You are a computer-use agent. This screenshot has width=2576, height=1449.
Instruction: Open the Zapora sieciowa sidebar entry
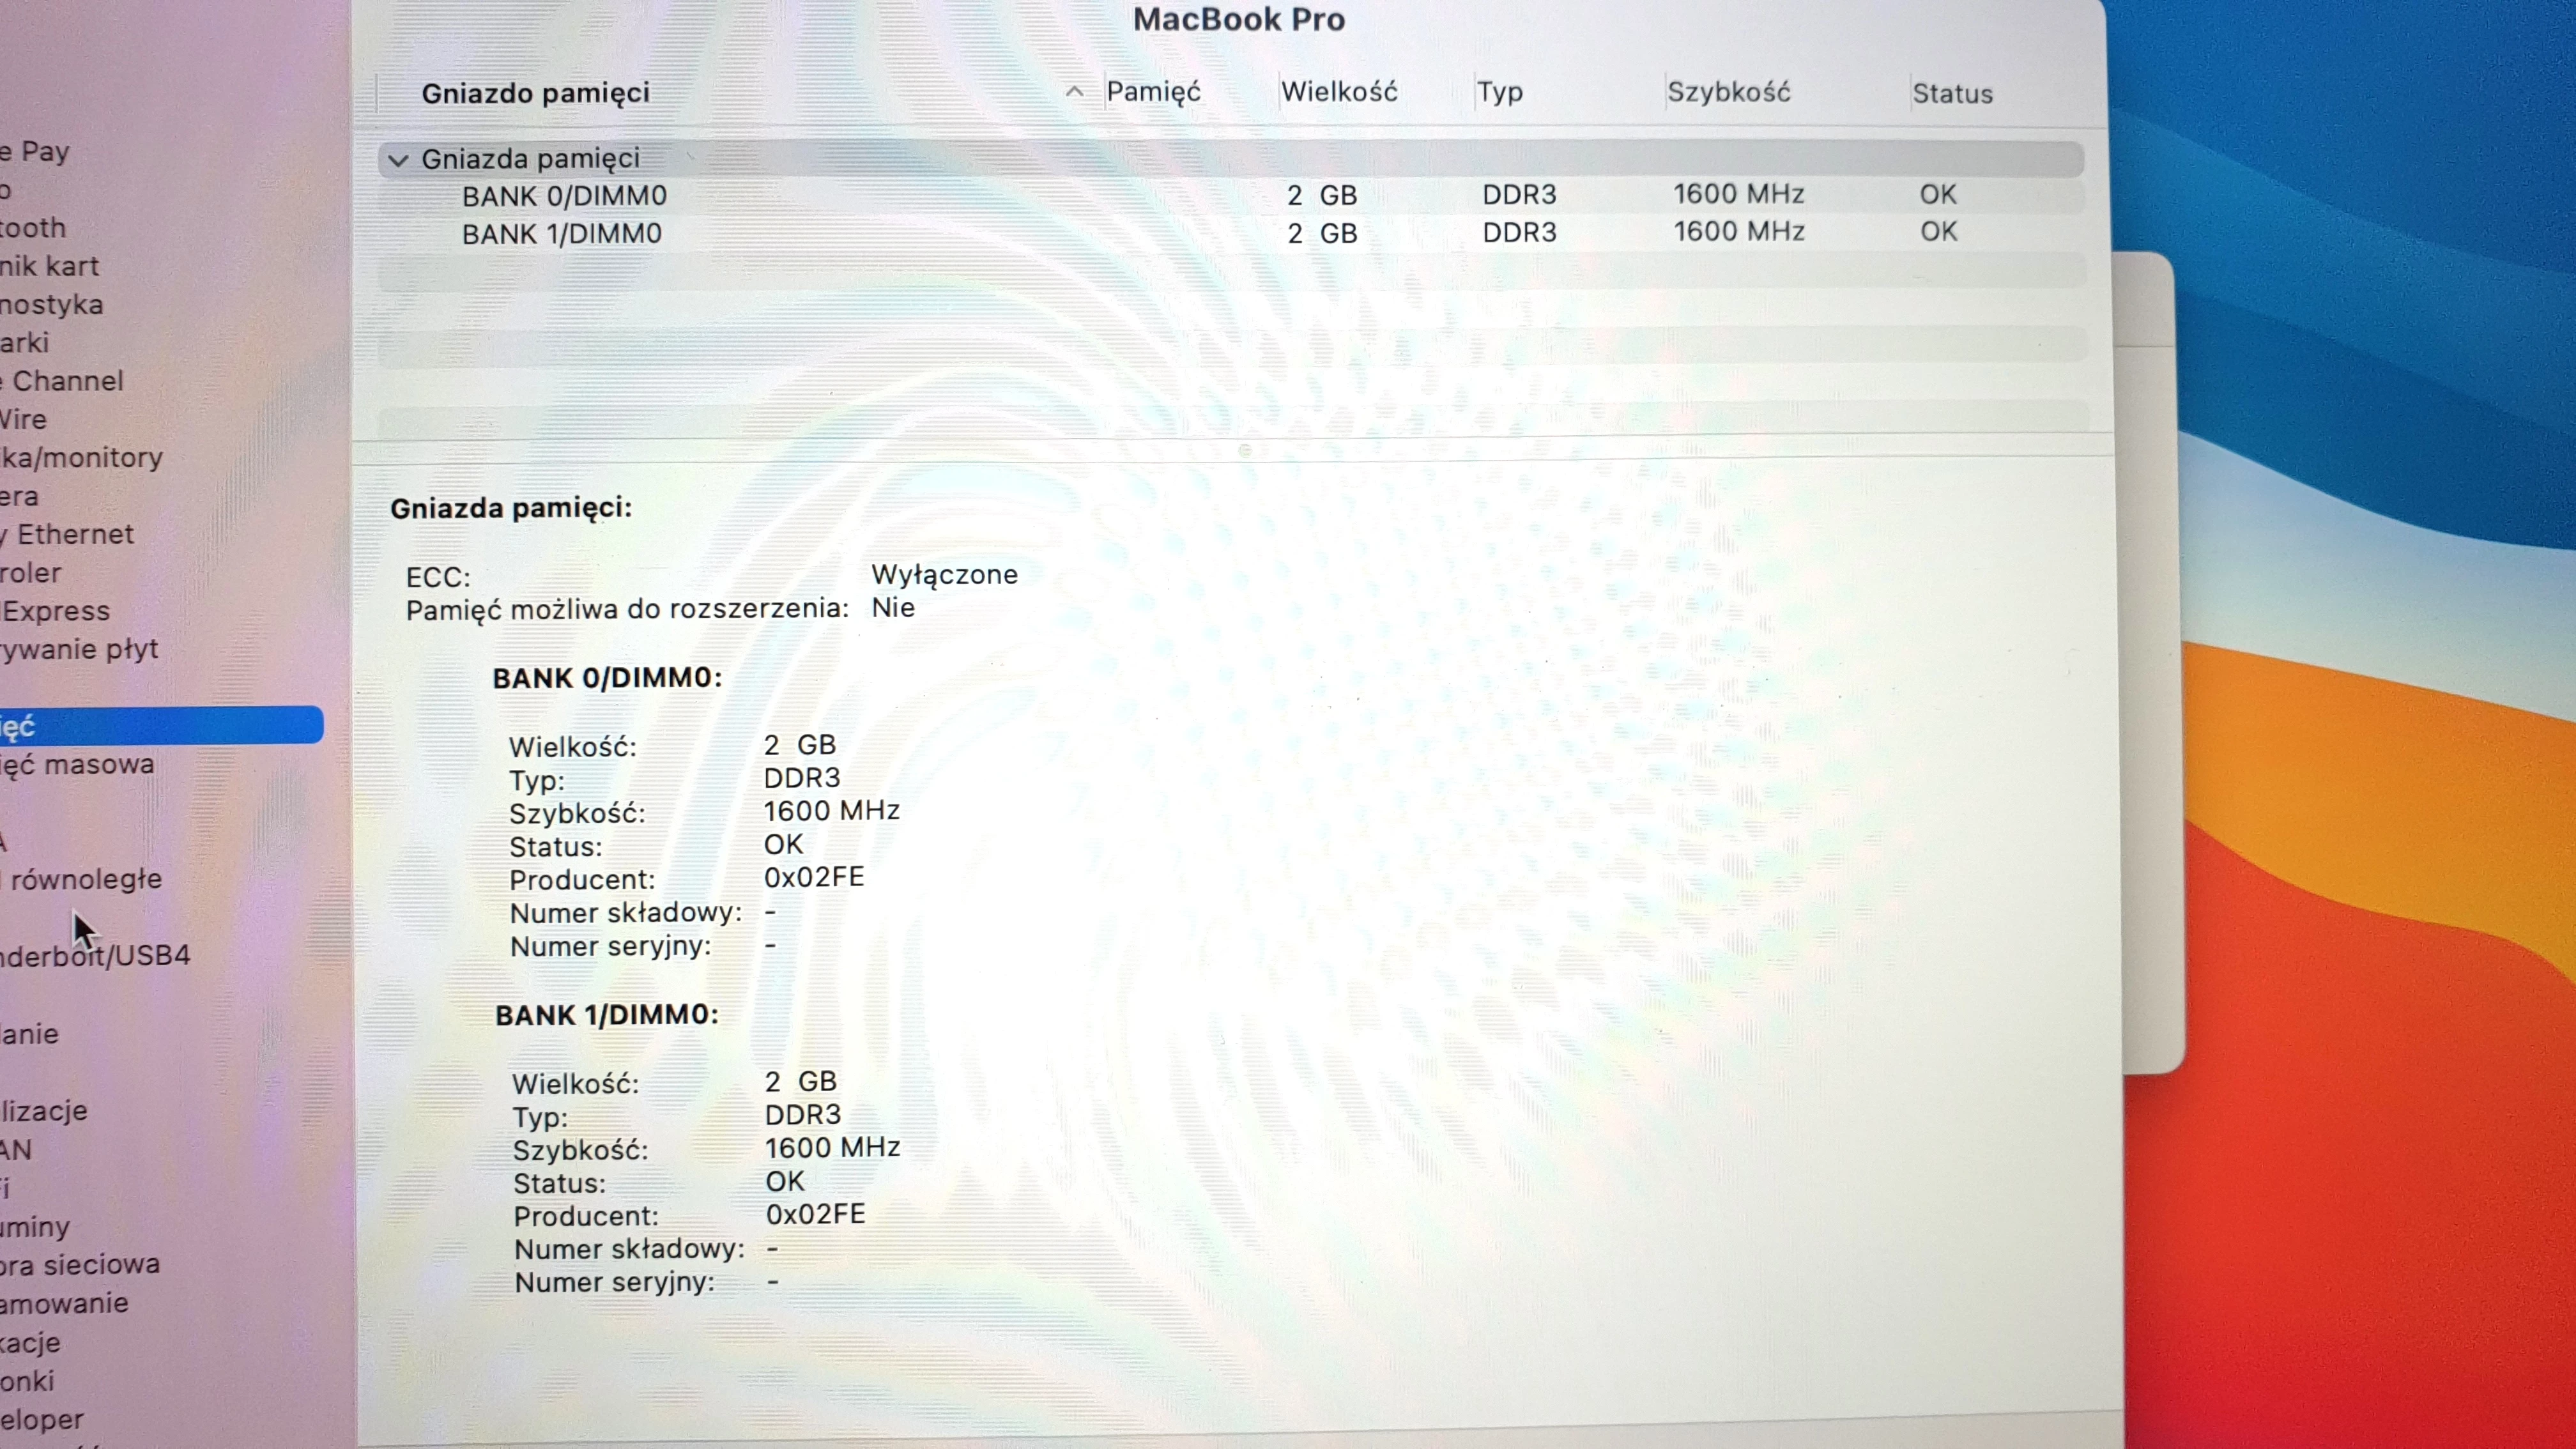click(x=80, y=1265)
